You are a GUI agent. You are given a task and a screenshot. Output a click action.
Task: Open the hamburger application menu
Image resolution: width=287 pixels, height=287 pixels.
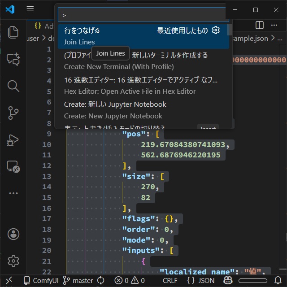30,9
